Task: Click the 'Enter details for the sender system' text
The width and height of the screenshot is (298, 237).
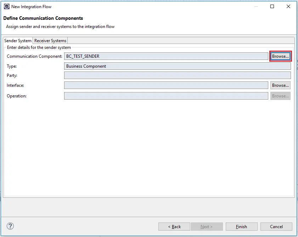Action: [x=39, y=47]
